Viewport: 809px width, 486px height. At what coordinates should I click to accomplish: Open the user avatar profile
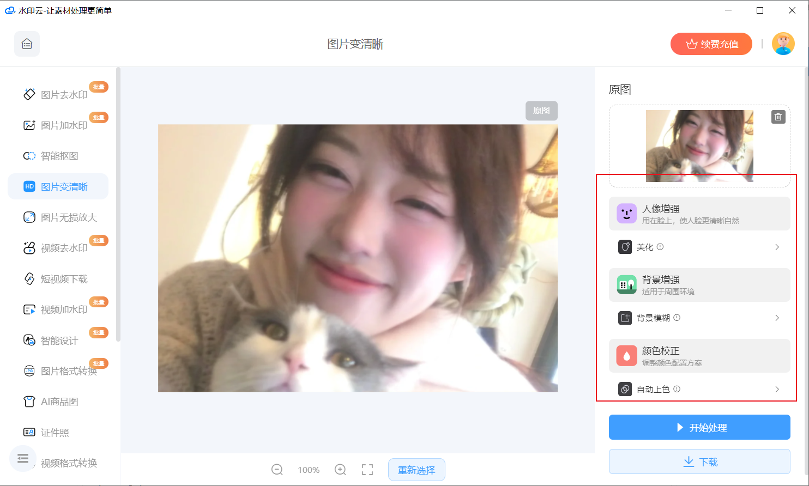(783, 44)
